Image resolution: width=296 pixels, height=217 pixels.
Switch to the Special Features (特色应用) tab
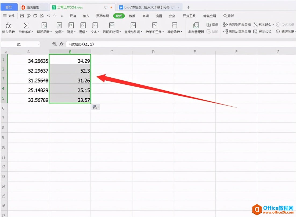pyautogui.click(x=210, y=16)
